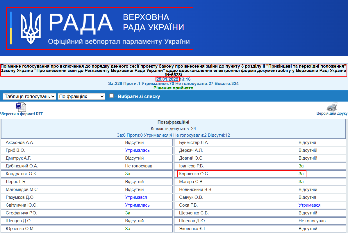This screenshot has height=233, width=348.
Task: Tick 'Вибрати зі списку' checkbox
Action: click(x=111, y=96)
